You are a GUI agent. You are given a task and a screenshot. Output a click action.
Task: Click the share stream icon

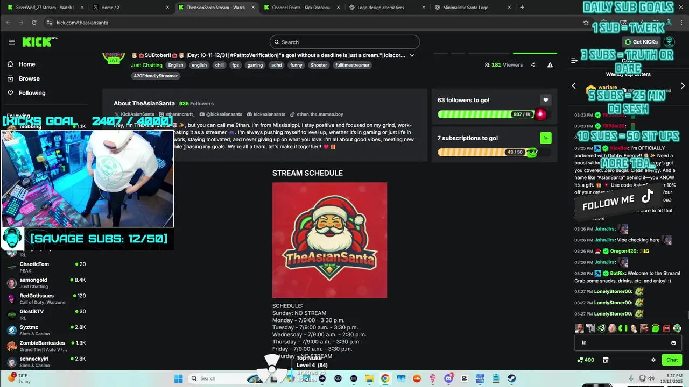pos(533,65)
